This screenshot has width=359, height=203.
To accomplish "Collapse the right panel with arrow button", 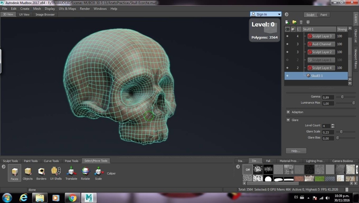I will (286, 15).
